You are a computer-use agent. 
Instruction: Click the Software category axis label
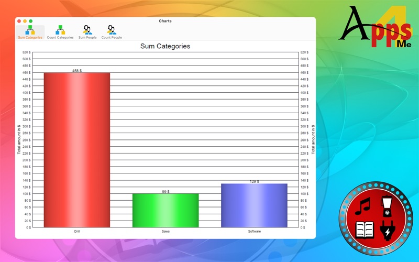pyautogui.click(x=255, y=231)
